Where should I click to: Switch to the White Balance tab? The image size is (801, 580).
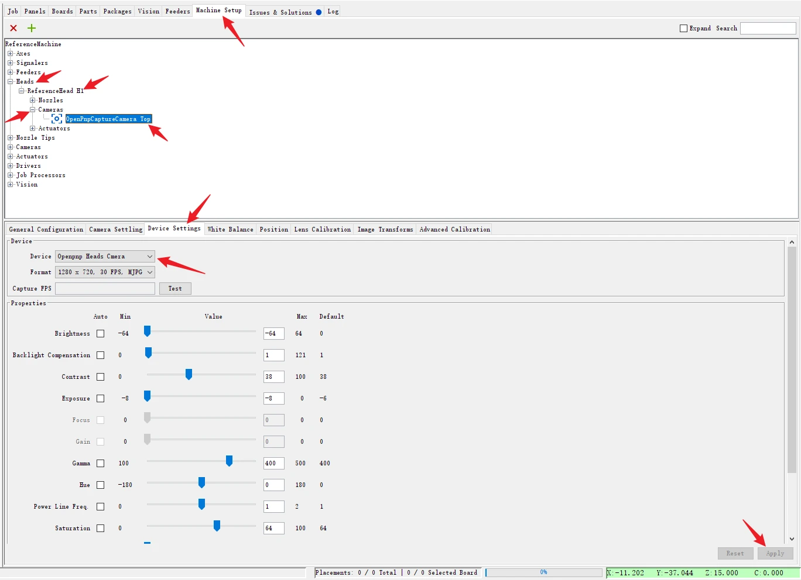pos(230,229)
